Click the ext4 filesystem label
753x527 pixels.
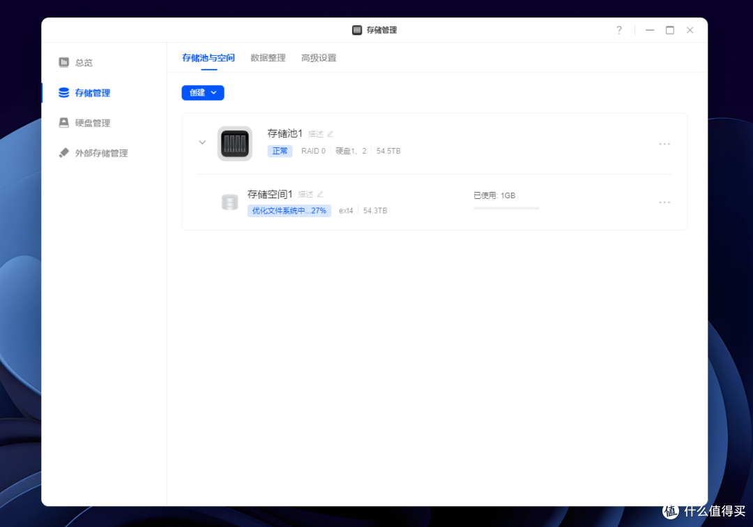pyautogui.click(x=346, y=211)
